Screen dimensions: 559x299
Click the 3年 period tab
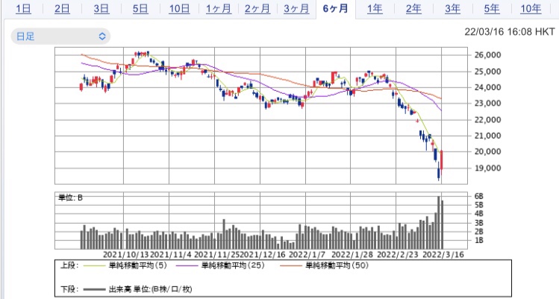coord(452,10)
